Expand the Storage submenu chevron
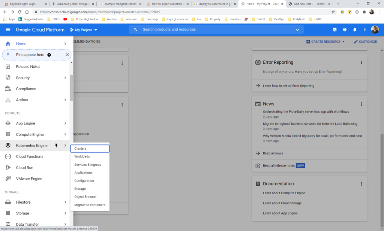Screen dimensions: 384x231 [65, 213]
